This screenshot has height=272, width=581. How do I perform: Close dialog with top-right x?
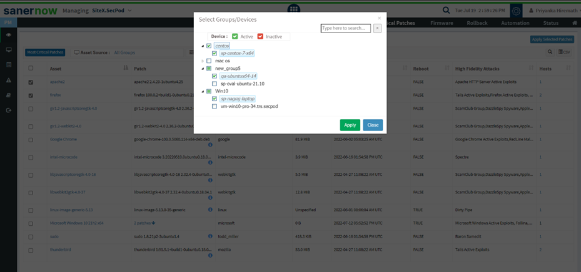[379, 17]
